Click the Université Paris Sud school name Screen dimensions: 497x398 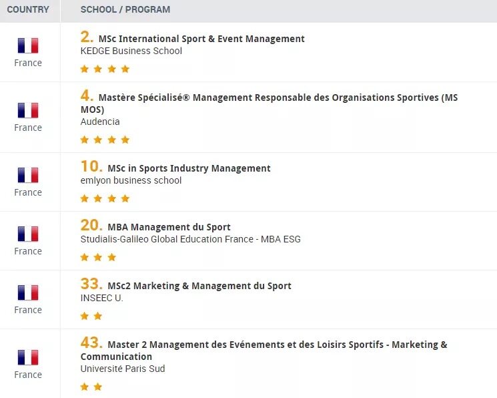pyautogui.click(x=123, y=369)
